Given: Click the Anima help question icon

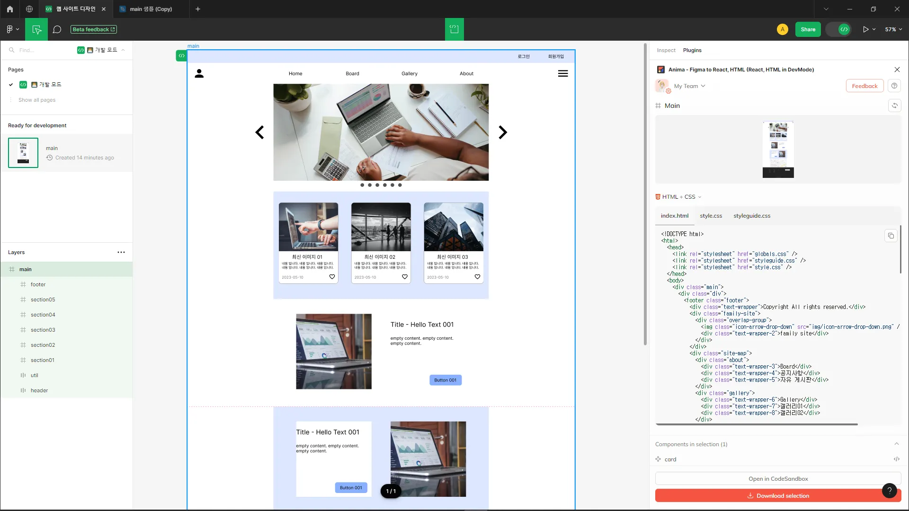Looking at the screenshot, I should pos(894,86).
